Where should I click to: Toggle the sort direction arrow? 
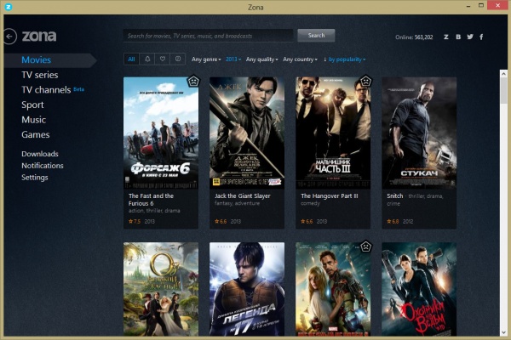(325, 59)
